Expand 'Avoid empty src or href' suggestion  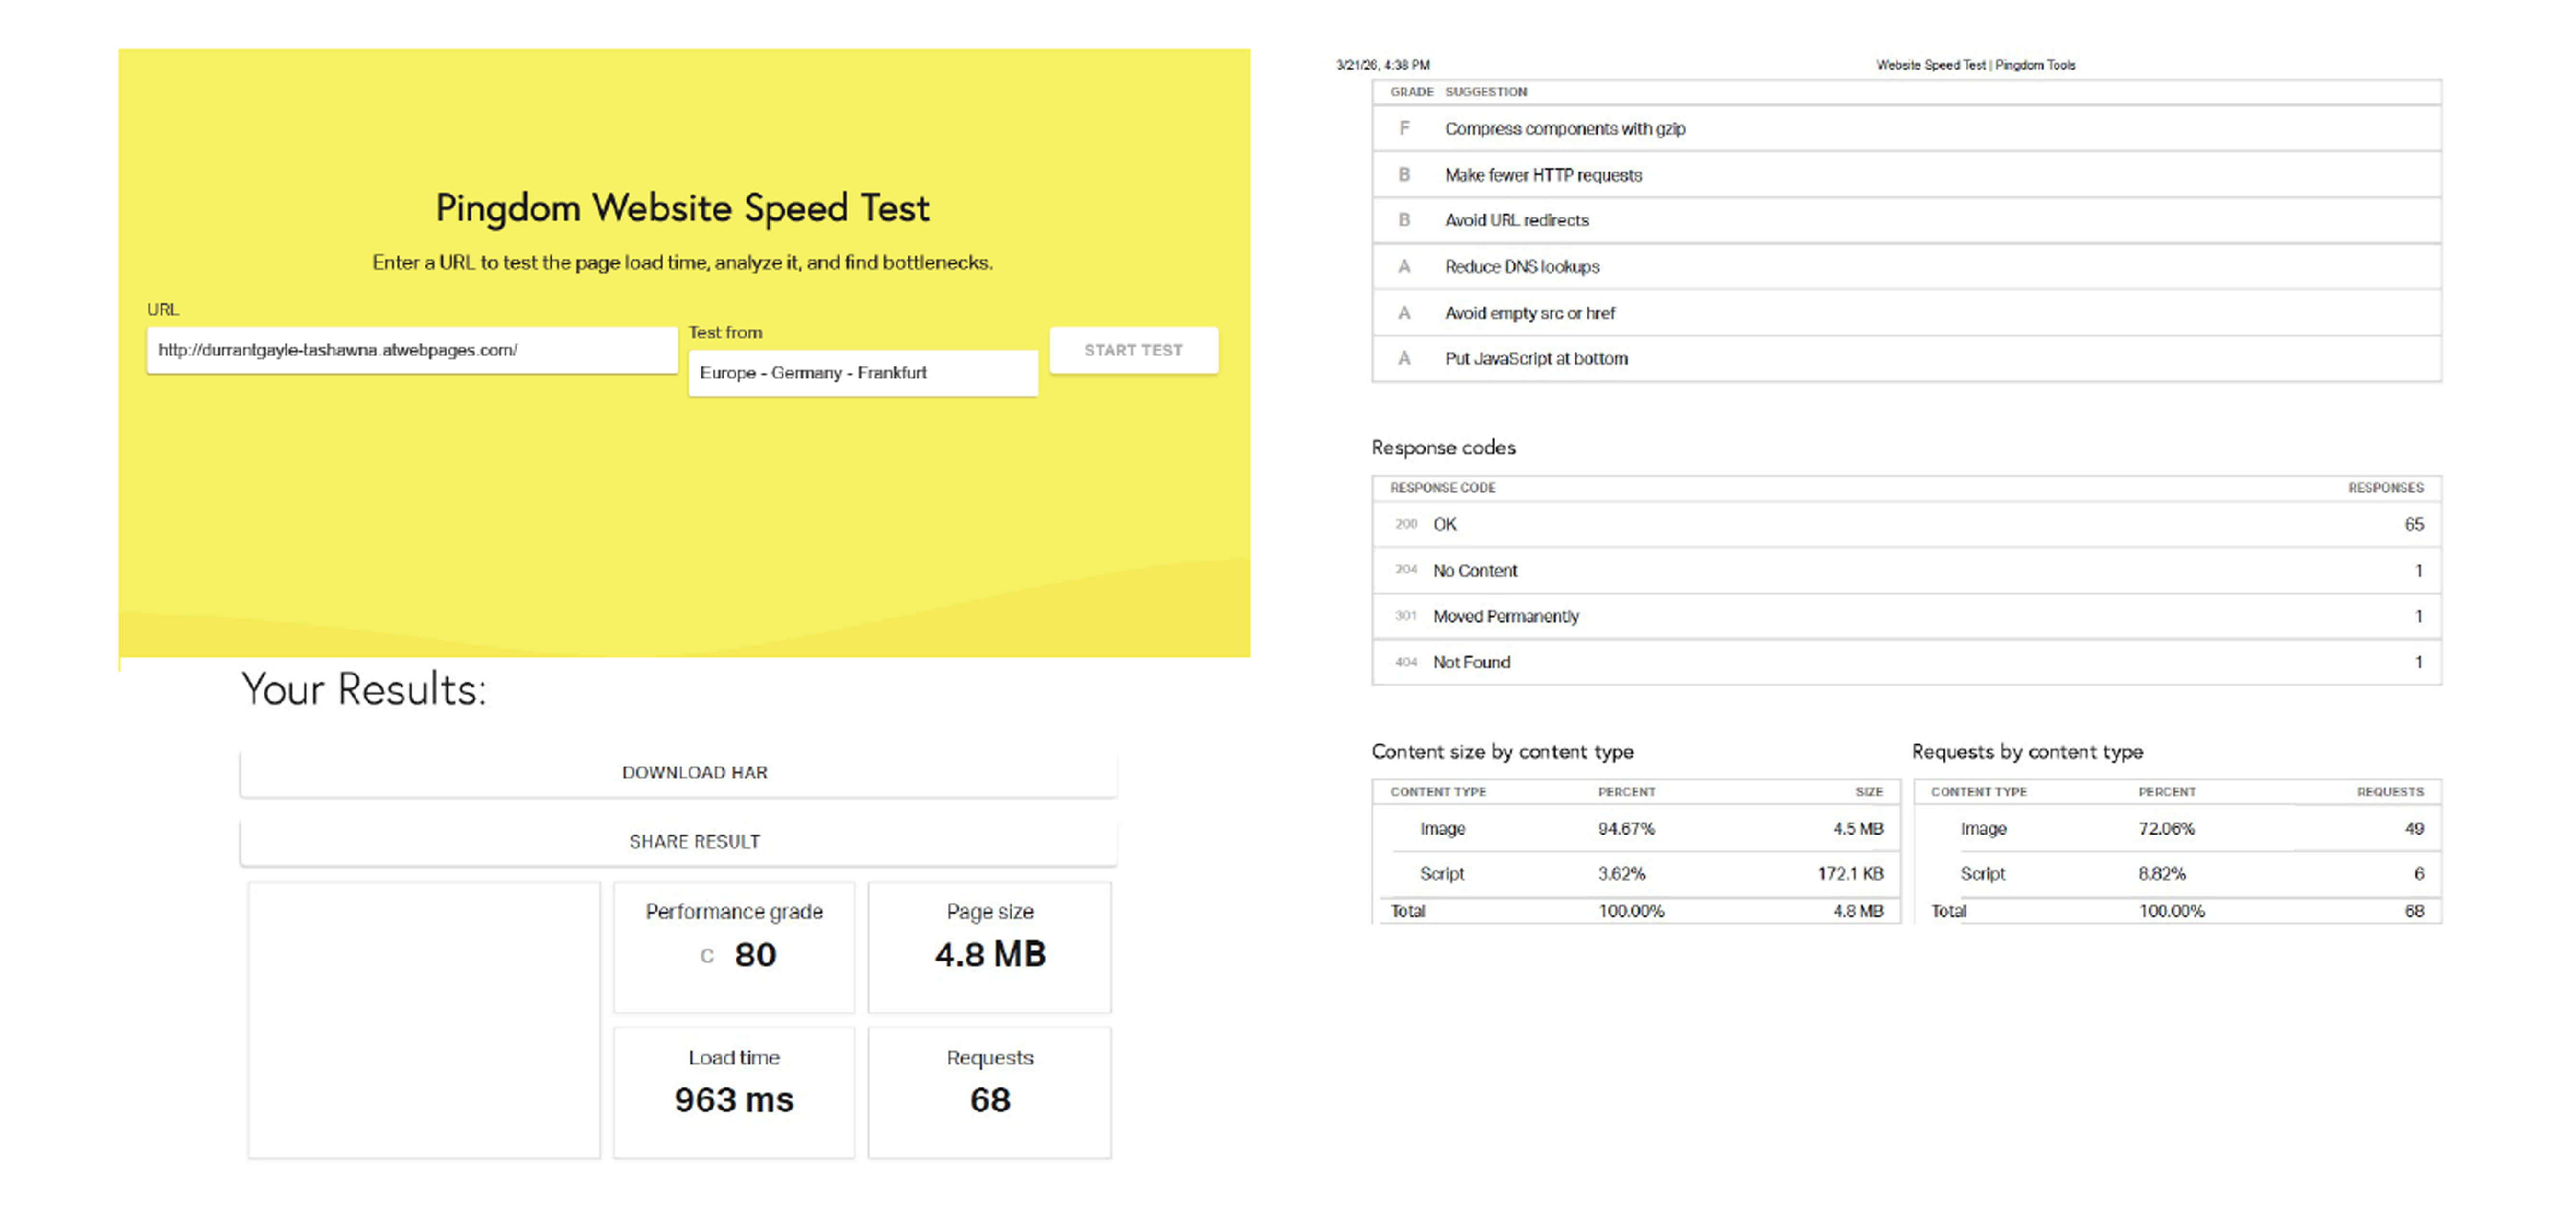point(1907,313)
